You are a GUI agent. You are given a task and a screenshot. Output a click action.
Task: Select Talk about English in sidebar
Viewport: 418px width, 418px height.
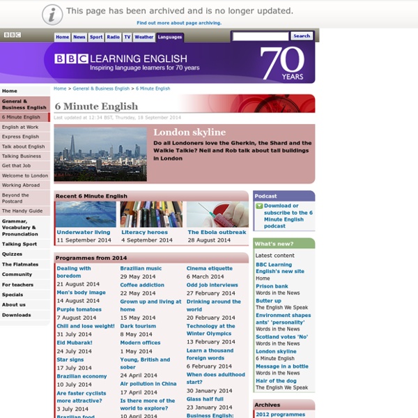pyautogui.click(x=24, y=146)
